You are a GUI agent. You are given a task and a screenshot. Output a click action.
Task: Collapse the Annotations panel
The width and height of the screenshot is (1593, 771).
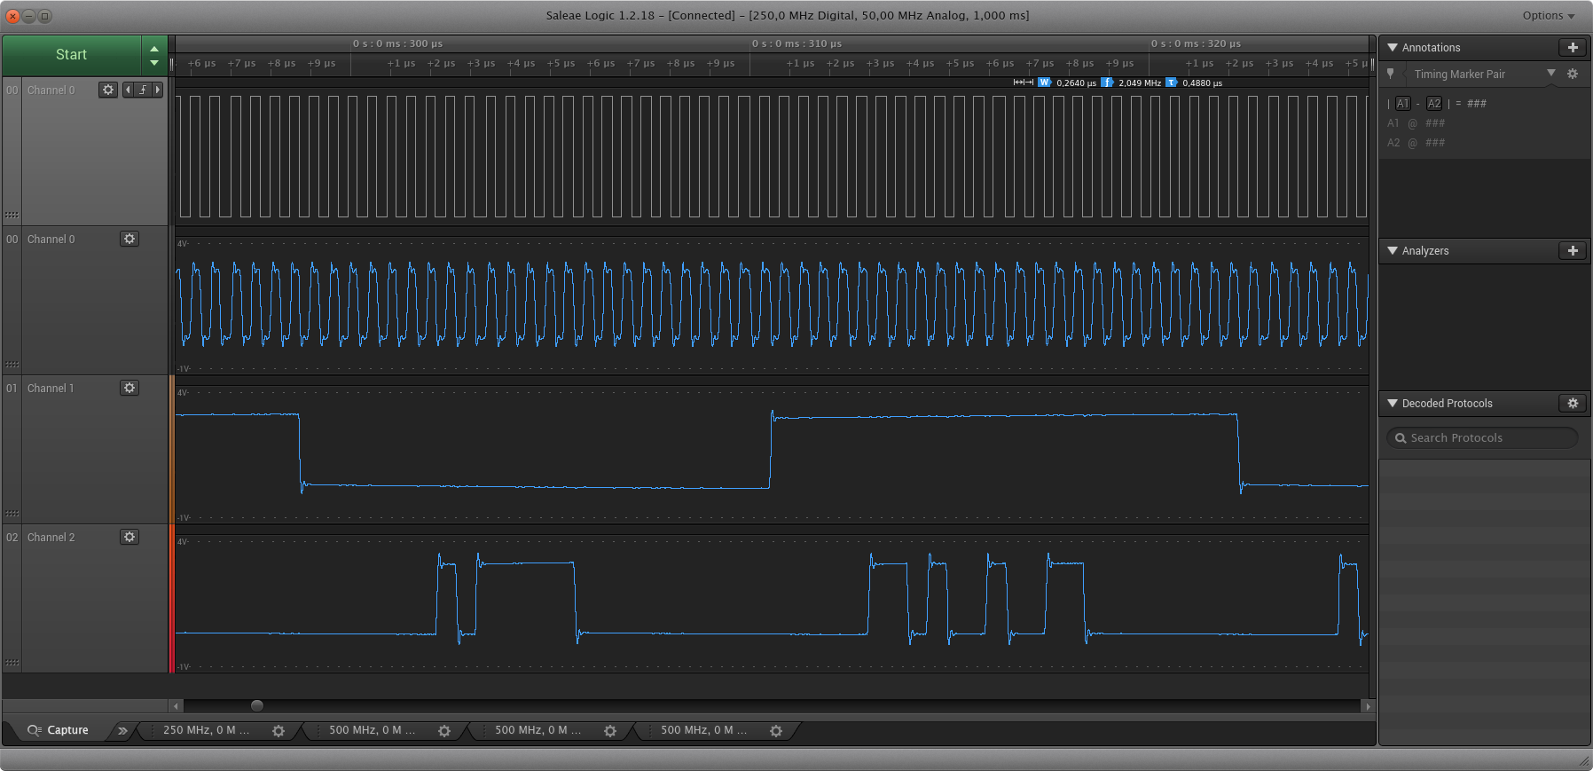coord(1393,48)
